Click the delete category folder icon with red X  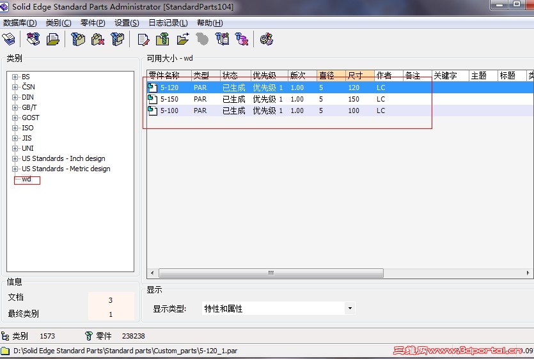point(98,39)
